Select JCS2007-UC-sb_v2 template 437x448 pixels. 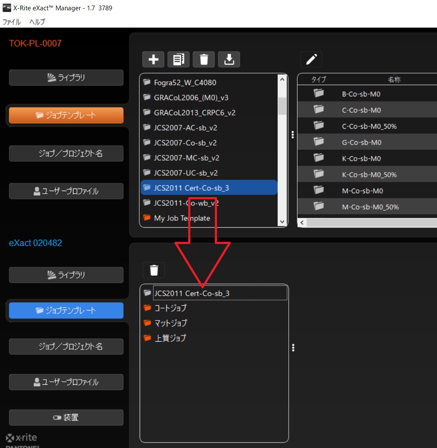point(209,173)
